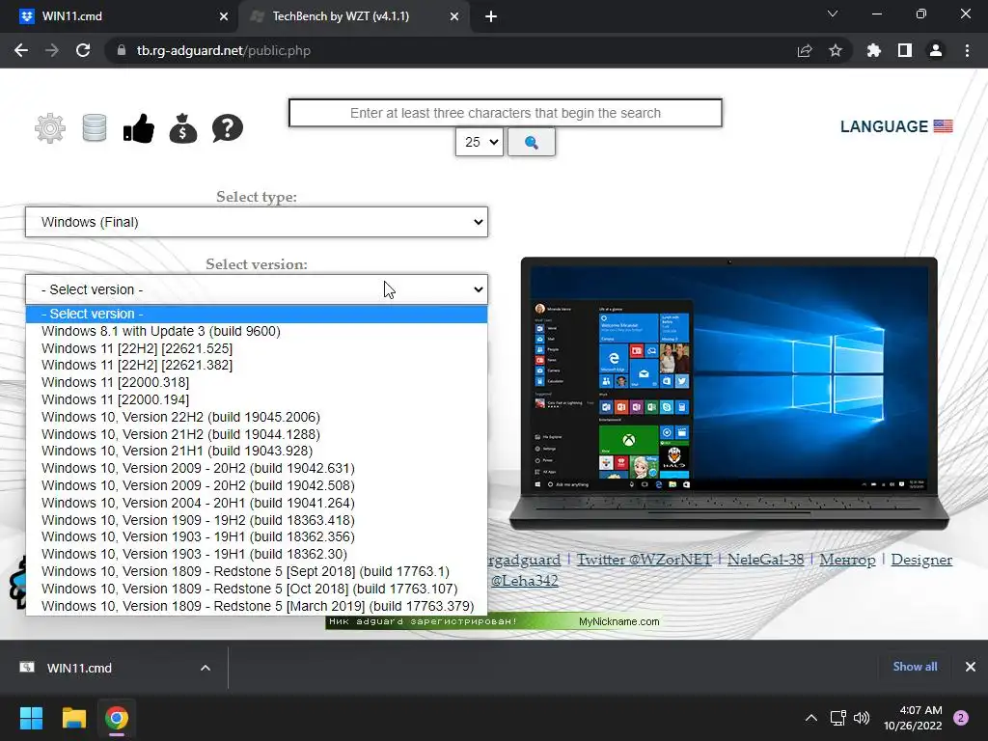Open the extensions puzzle icon
988x741 pixels.
click(874, 50)
